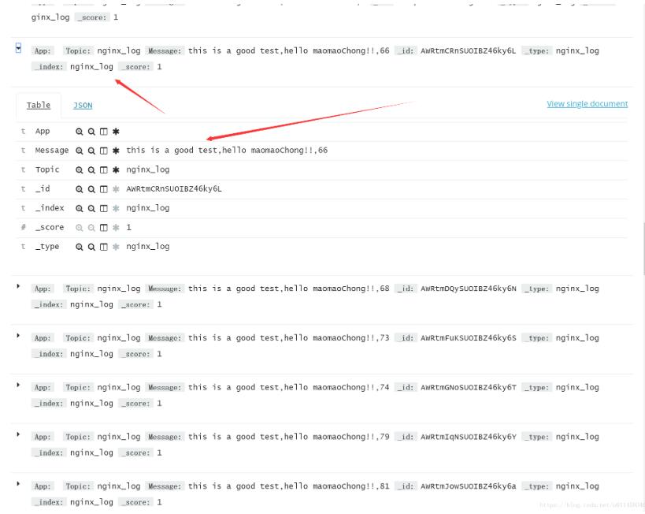Expand the document with message ending 68
This screenshot has width=645, height=514.
pyautogui.click(x=19, y=286)
